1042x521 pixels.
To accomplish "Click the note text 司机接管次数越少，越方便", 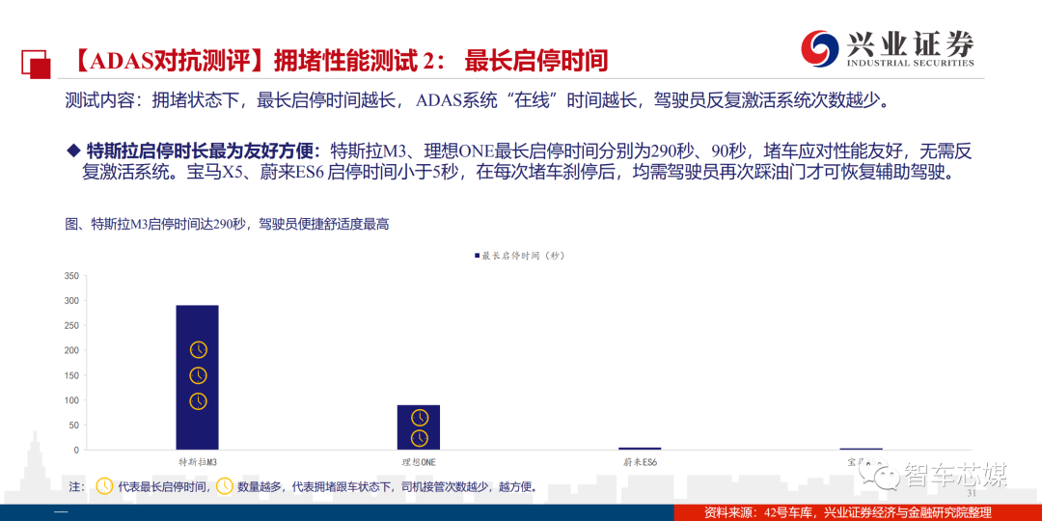I will coord(469,487).
